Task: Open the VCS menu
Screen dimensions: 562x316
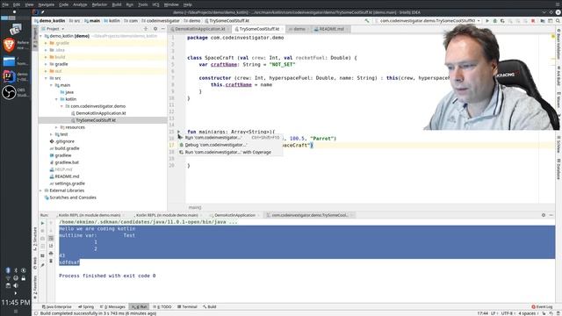Action: coord(156,4)
